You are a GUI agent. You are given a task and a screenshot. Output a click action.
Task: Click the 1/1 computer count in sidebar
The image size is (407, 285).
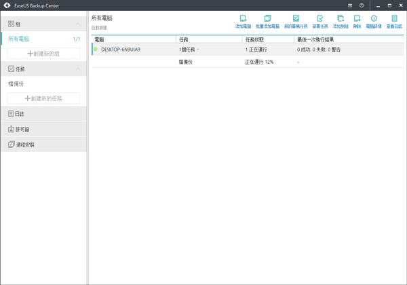77,39
